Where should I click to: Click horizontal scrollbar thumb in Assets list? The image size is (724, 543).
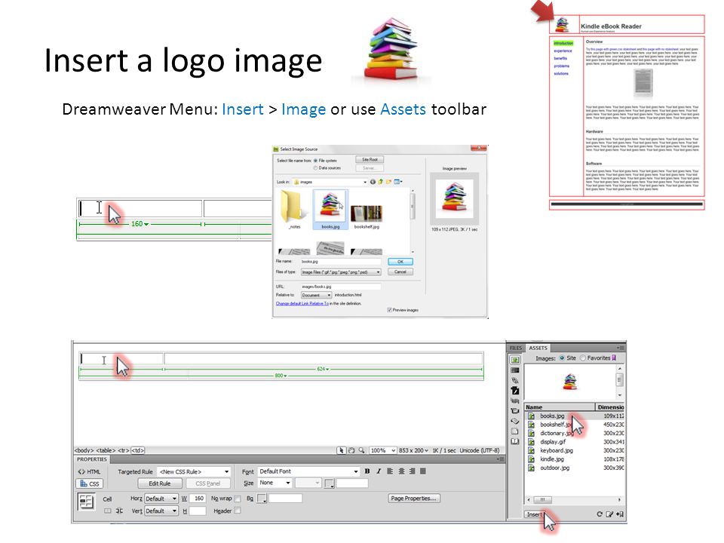[543, 499]
